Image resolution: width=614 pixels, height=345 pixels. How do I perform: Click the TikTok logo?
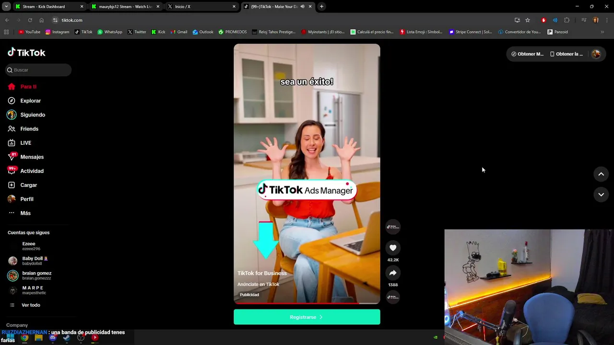tap(26, 52)
